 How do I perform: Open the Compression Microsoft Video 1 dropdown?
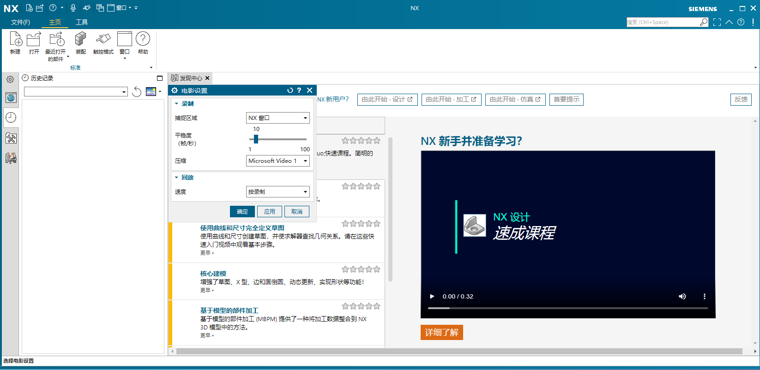click(x=278, y=161)
